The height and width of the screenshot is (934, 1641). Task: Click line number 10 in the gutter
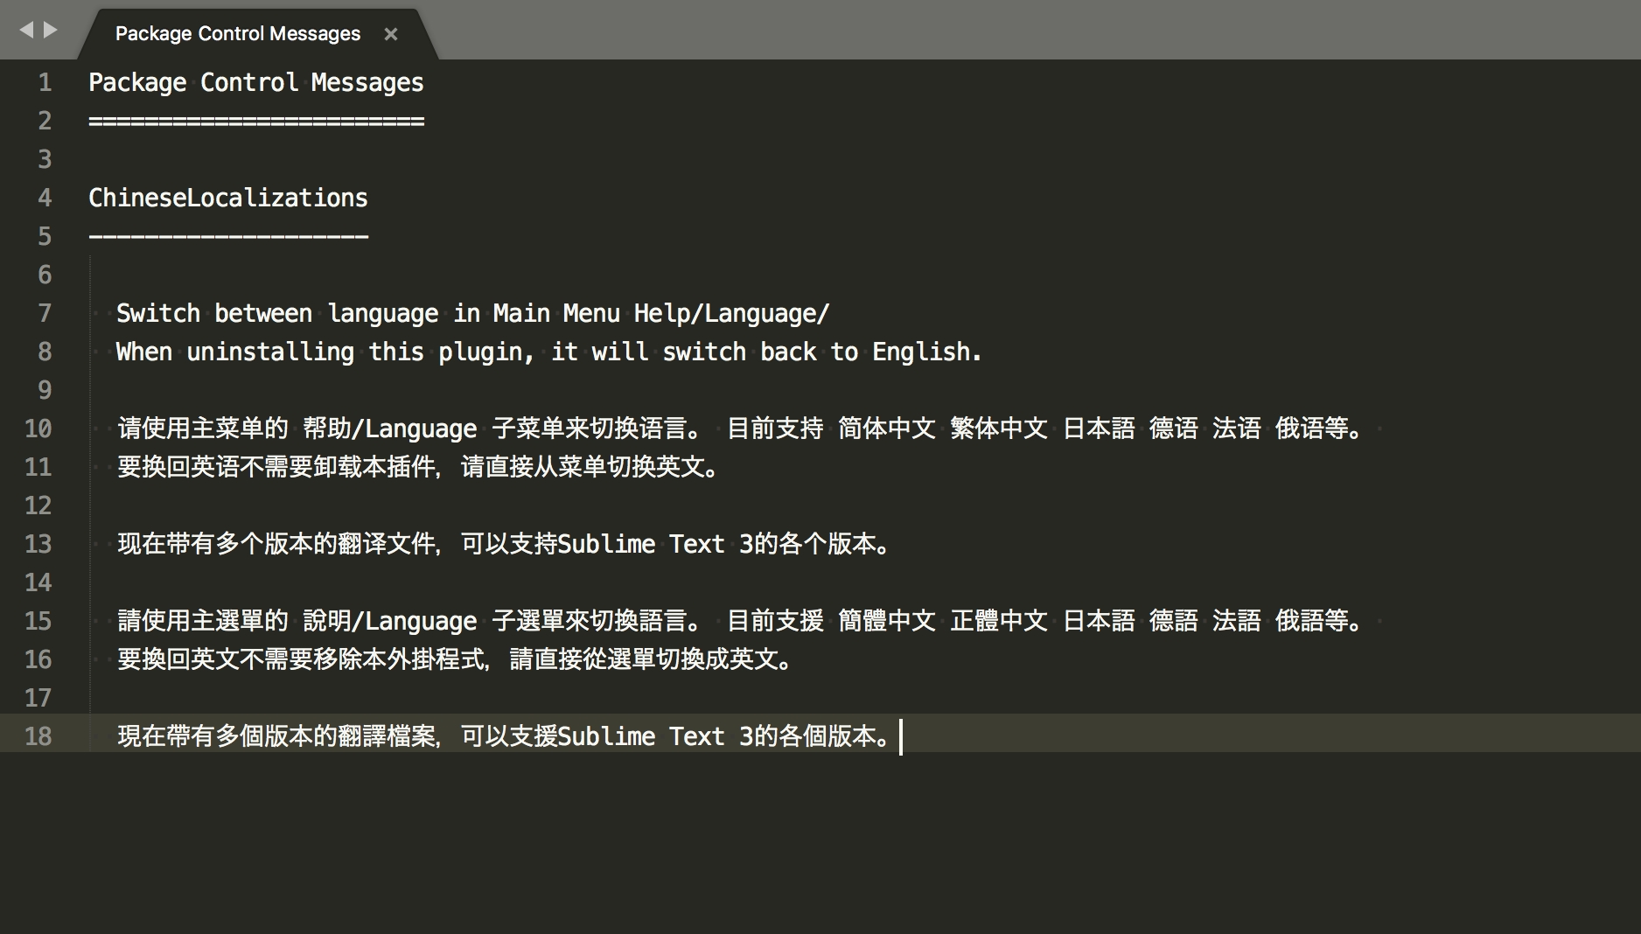tap(37, 429)
